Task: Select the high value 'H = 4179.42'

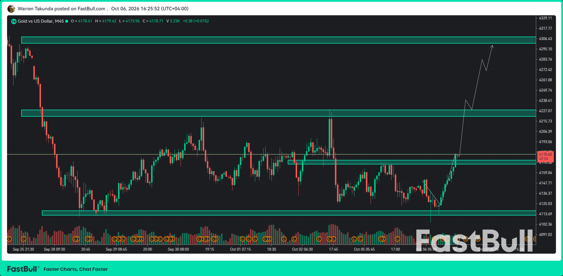Action: 106,21
